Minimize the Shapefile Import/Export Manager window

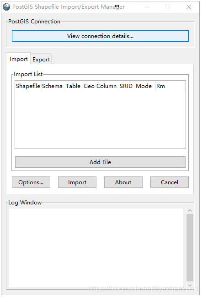point(147,7)
